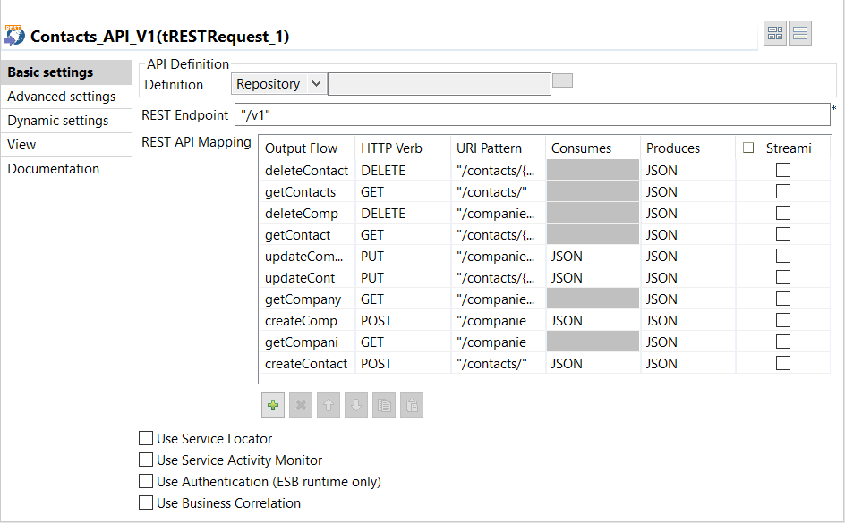845x523 pixels.
Task: Check the Streaming box for createContact row
Action: 783,363
